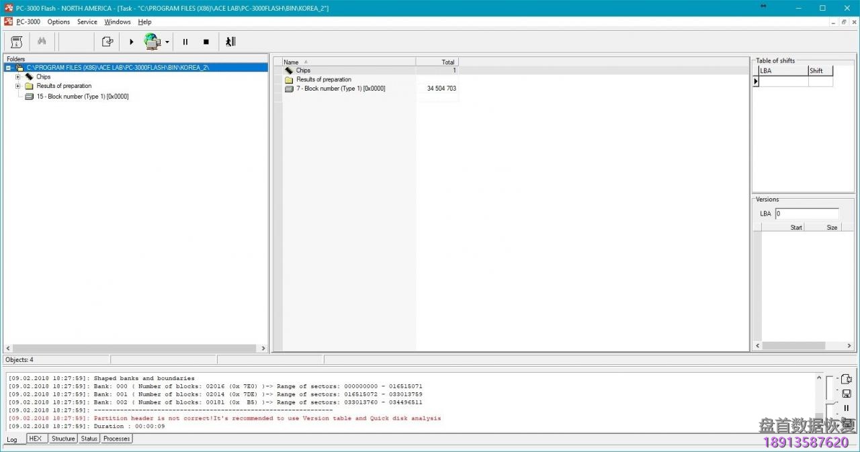Click the exit running-man toolbar icon

(x=230, y=42)
